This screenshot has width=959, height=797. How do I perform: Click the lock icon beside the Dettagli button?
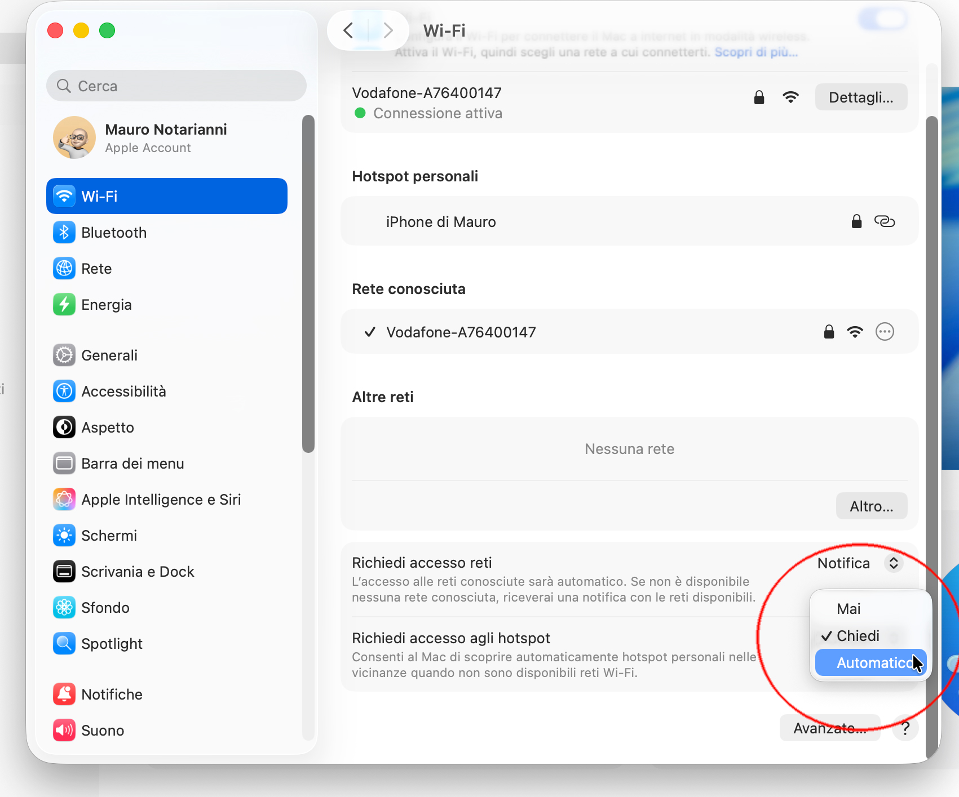759,97
